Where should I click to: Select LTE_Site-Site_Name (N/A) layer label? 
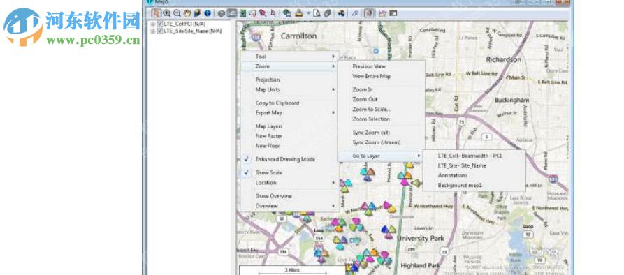[192, 31]
